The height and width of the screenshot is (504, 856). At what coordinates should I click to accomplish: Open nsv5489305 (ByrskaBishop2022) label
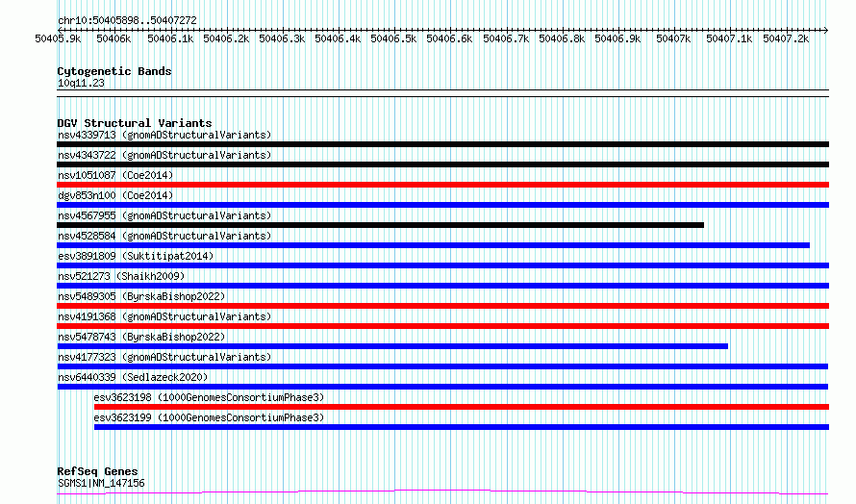pyautogui.click(x=141, y=296)
